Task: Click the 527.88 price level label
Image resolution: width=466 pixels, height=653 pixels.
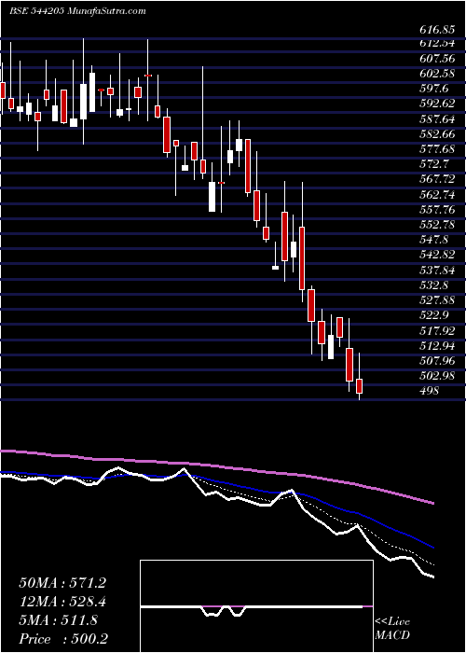Action: pos(435,300)
